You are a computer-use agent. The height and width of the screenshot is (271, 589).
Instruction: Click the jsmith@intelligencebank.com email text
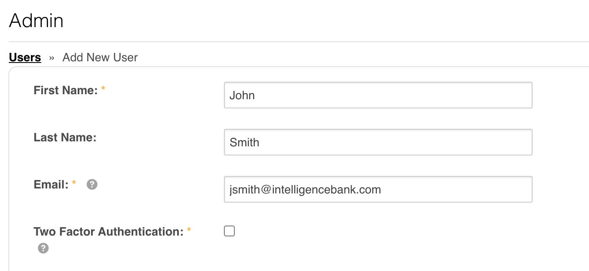click(305, 190)
